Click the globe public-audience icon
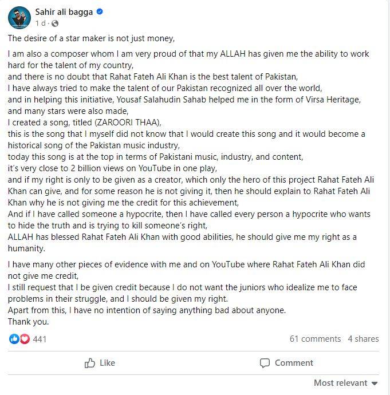This screenshot has width=390, height=395. 55,23
